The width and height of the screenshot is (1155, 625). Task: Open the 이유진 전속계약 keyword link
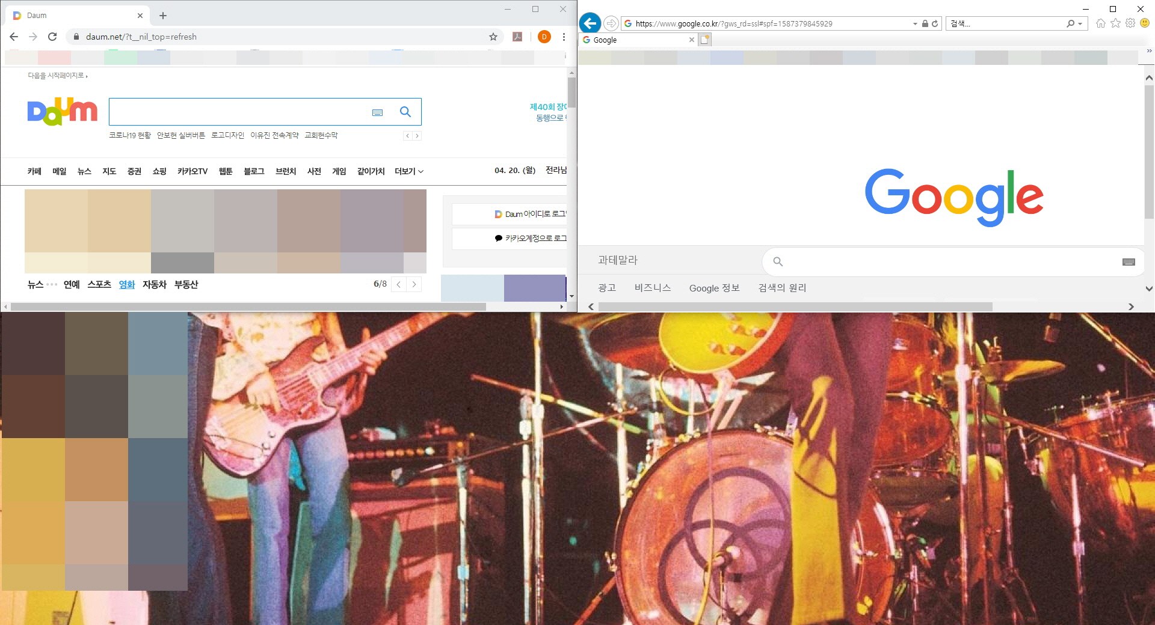click(274, 135)
